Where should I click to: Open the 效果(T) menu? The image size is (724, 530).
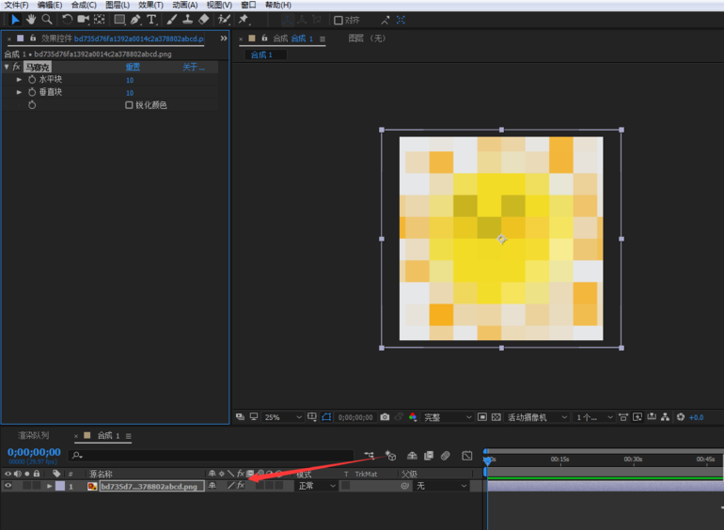coord(151,5)
